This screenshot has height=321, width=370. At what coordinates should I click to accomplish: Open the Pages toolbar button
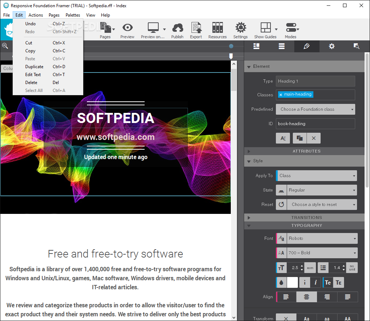(x=105, y=30)
